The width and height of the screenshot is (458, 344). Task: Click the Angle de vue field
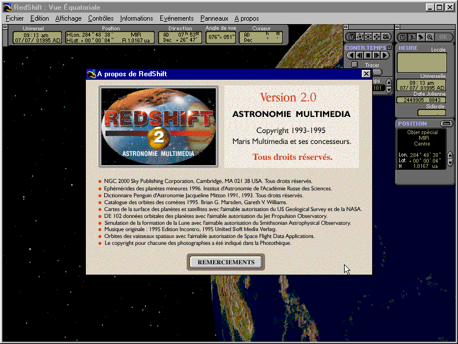point(220,37)
